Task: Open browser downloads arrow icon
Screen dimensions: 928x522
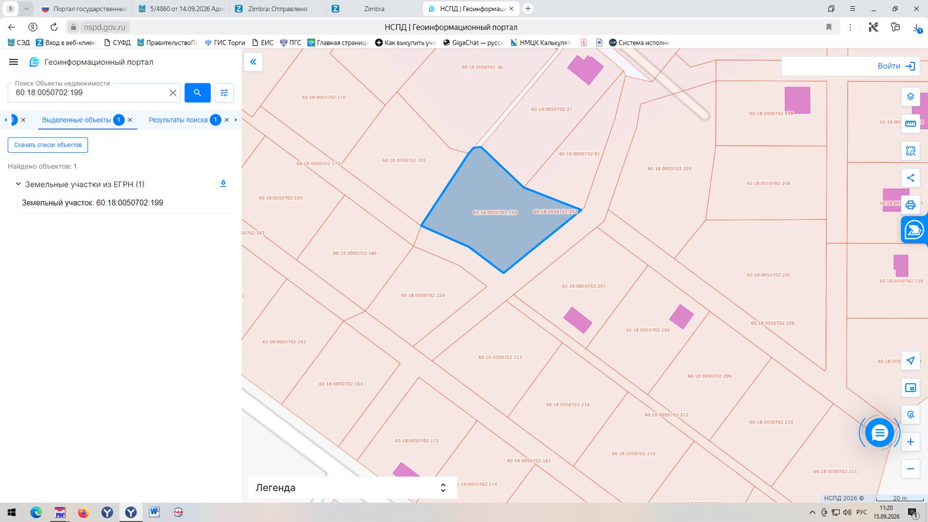Action: (917, 27)
